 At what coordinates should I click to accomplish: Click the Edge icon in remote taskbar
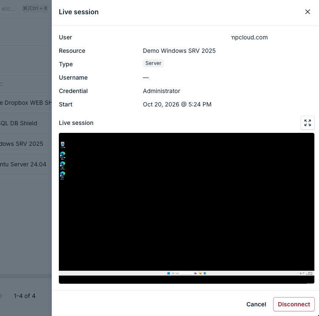(205, 273)
